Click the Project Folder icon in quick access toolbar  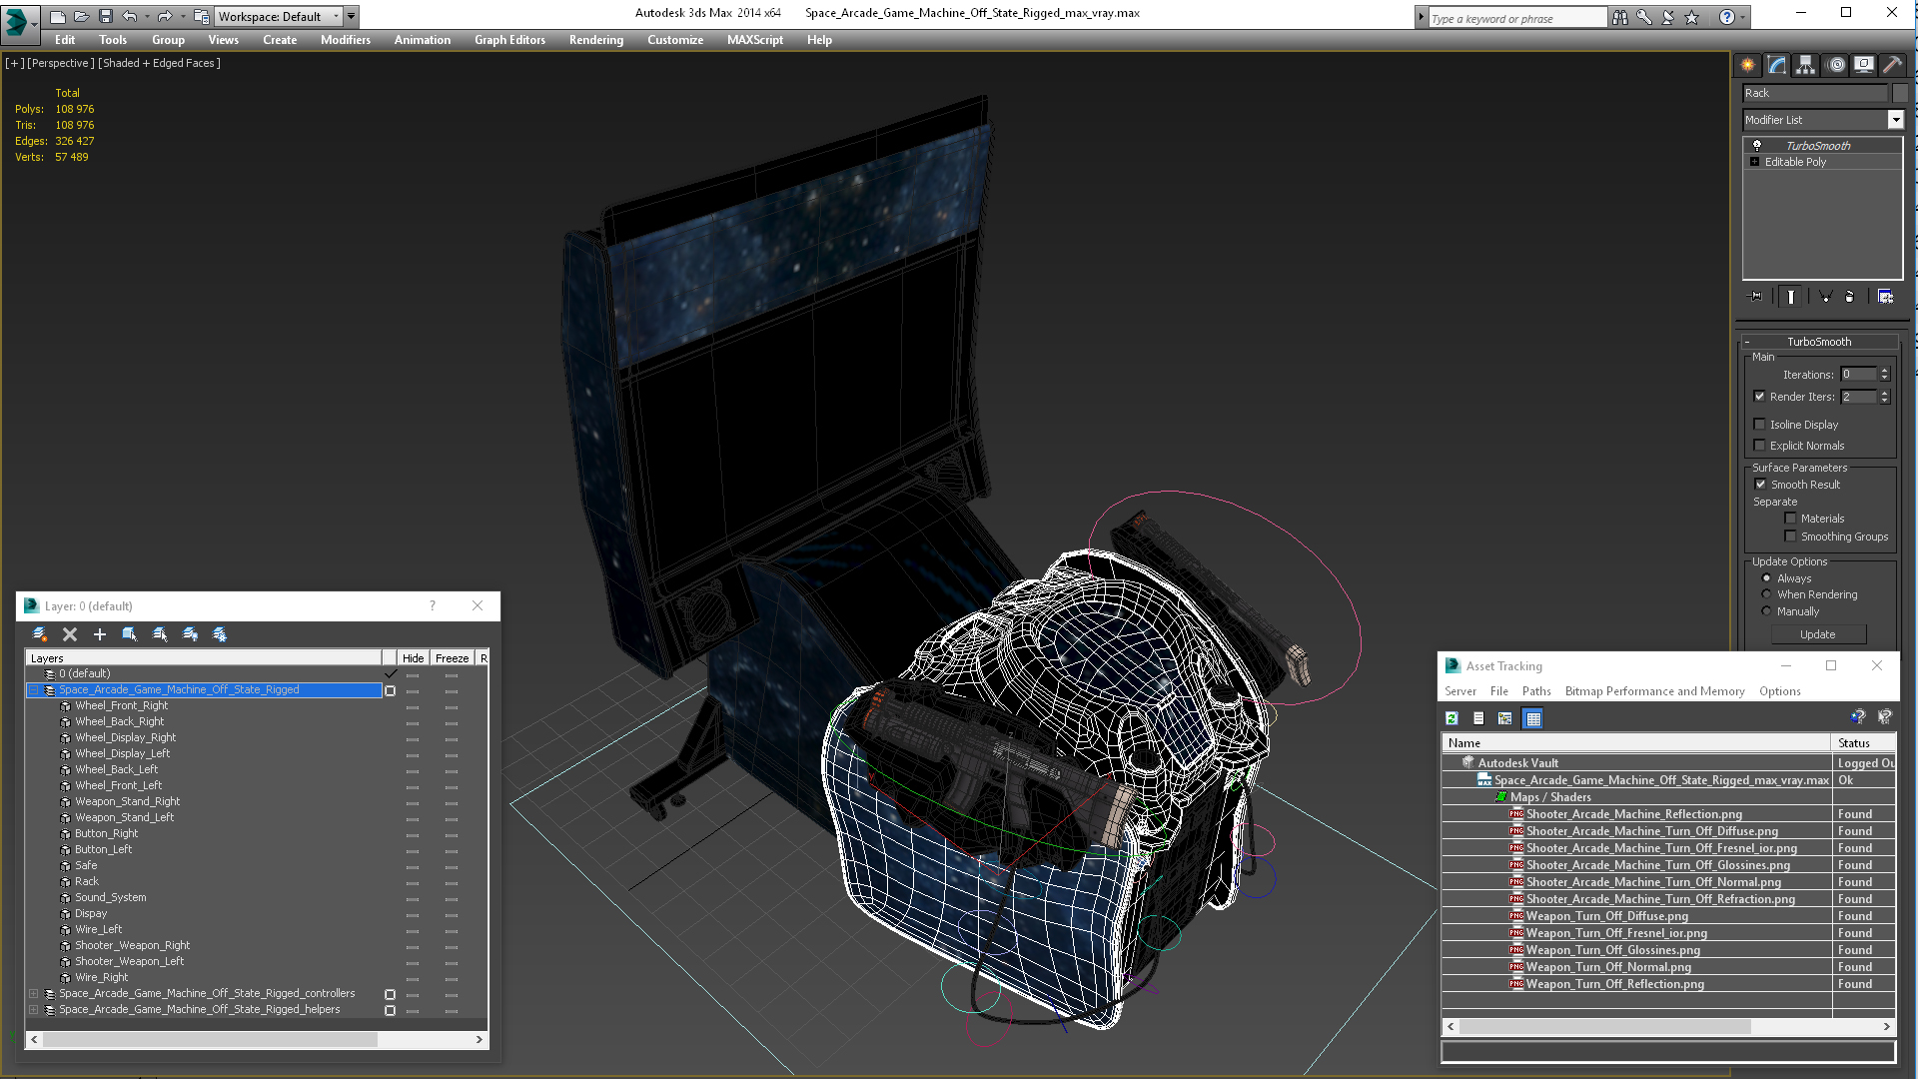click(x=201, y=16)
